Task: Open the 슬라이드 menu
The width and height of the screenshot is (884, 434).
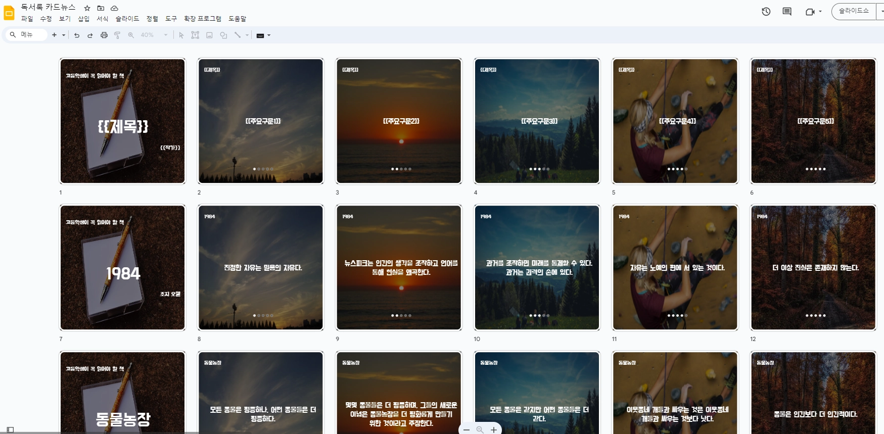Action: point(127,19)
